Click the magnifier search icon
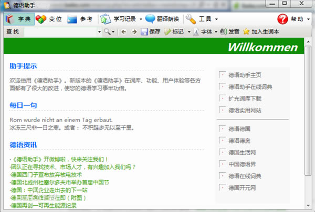The image size is (315, 212). (107, 31)
